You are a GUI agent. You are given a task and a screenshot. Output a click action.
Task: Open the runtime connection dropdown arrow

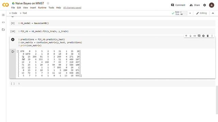[x=190, y=13]
